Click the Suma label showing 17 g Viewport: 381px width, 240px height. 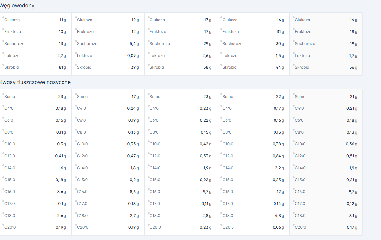[82, 97]
